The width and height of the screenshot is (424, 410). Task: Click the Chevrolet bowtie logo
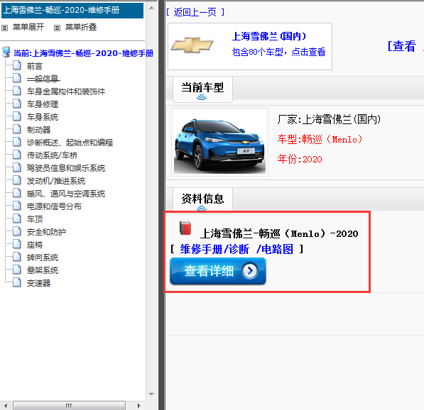192,45
